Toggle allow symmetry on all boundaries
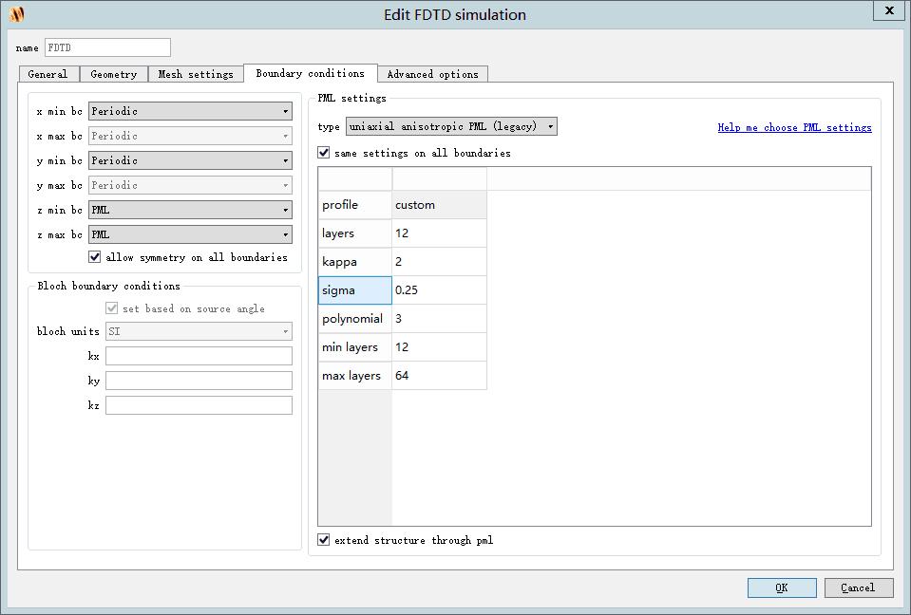 (x=93, y=256)
